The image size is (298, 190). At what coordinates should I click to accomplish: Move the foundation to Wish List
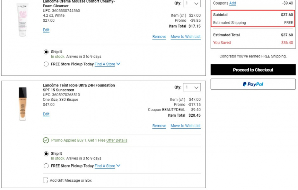[185, 126]
